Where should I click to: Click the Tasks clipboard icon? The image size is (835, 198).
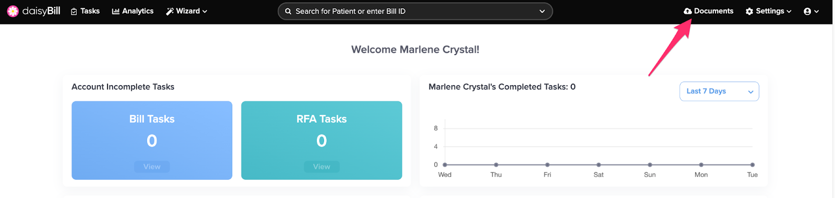(74, 11)
